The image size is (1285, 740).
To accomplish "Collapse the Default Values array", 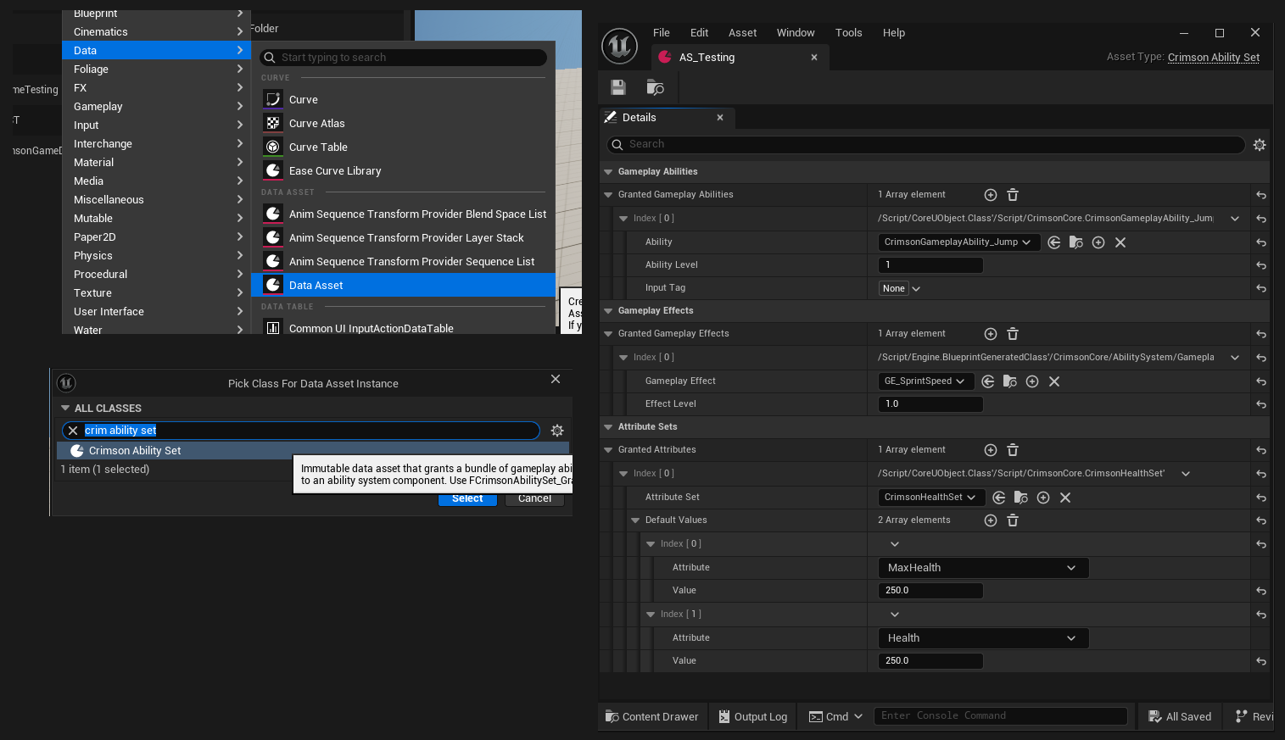I will [635, 520].
